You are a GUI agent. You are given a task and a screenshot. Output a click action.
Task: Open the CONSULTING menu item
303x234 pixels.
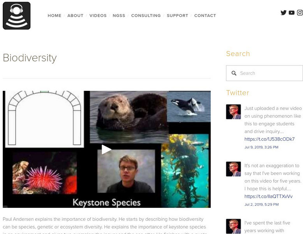pos(146,16)
